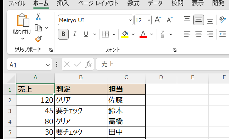229x139 pixels.
Task: Select the cell containing 佐藤
Action: tap(126, 100)
